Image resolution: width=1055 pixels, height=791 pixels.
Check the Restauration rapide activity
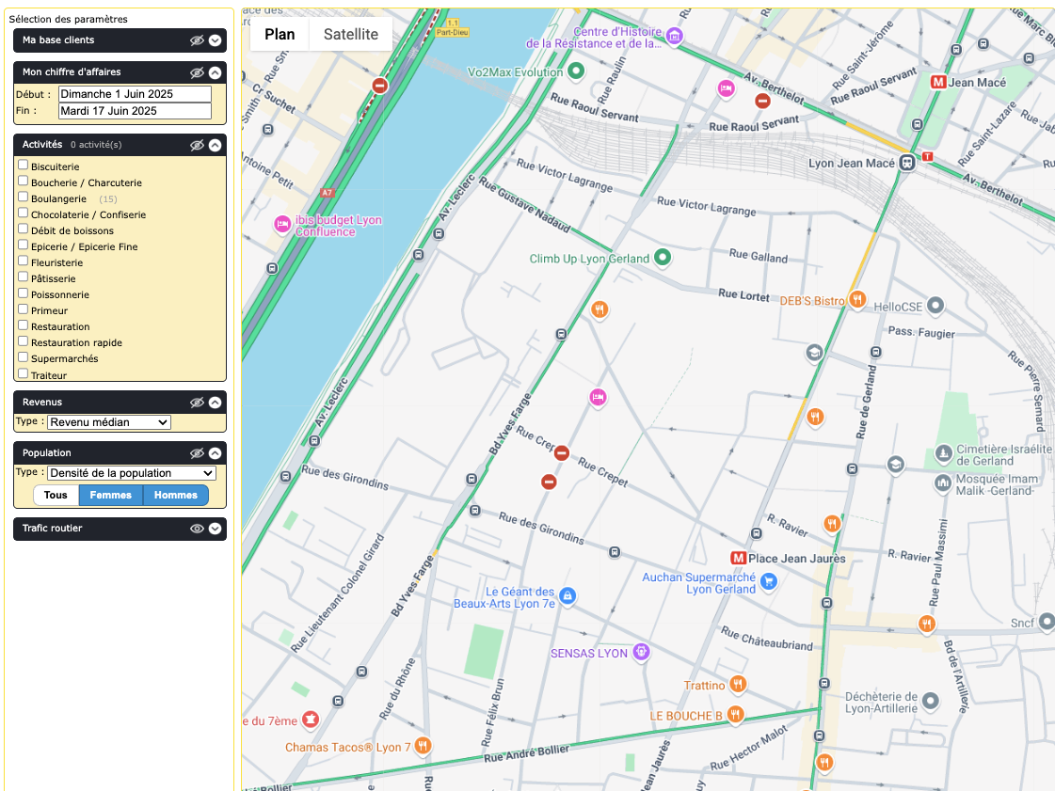point(23,341)
